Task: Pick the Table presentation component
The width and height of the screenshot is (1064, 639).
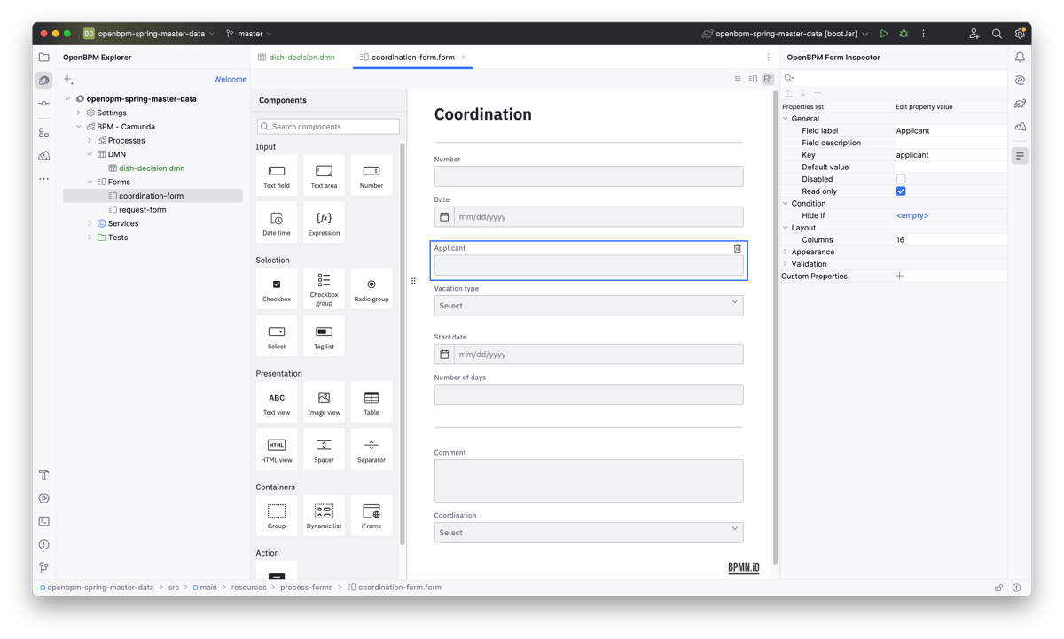Action: pyautogui.click(x=372, y=401)
